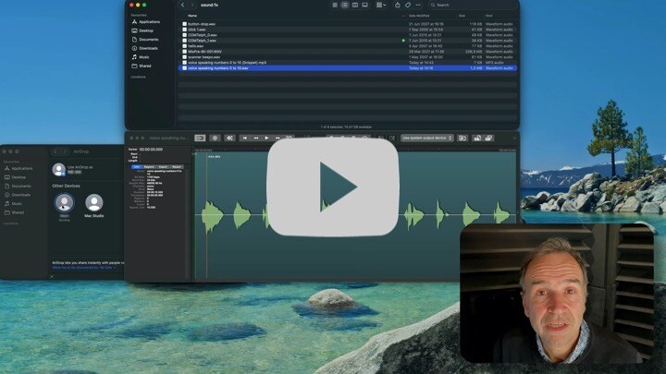Switch Finder to list view
This screenshot has height=374, width=666.
pos(344,5)
